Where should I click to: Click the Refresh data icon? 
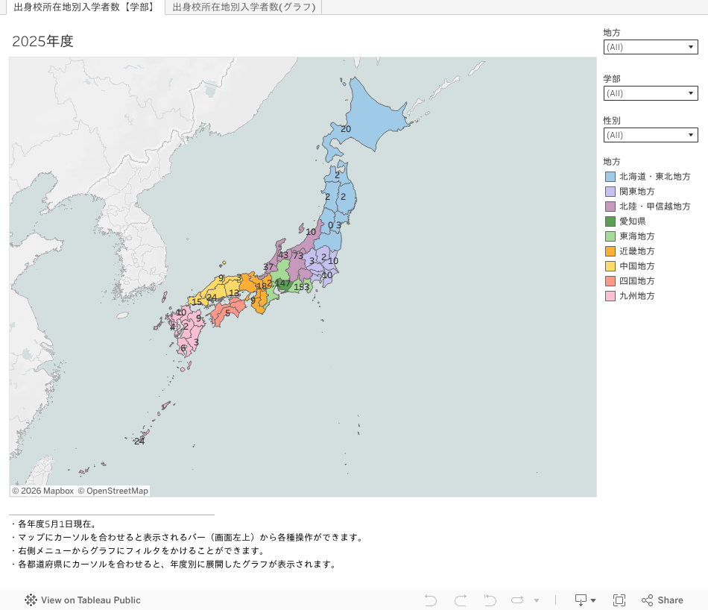pyautogui.click(x=518, y=600)
